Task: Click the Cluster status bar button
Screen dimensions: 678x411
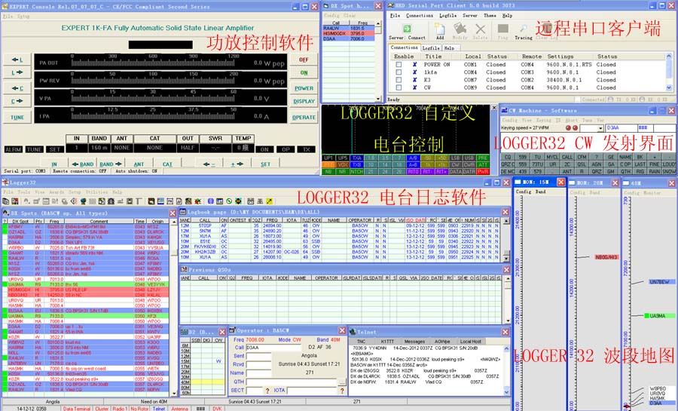Action: click(x=102, y=409)
